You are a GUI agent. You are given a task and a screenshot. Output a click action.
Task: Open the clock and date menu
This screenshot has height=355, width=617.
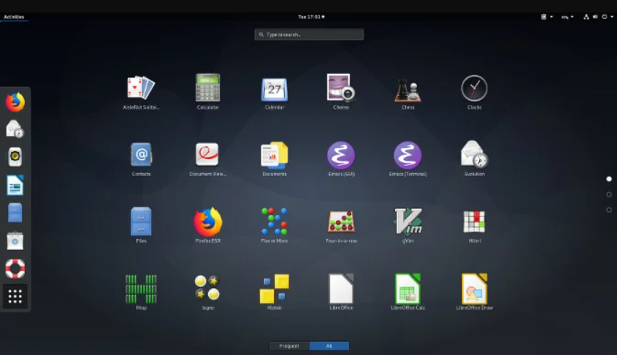(x=311, y=17)
